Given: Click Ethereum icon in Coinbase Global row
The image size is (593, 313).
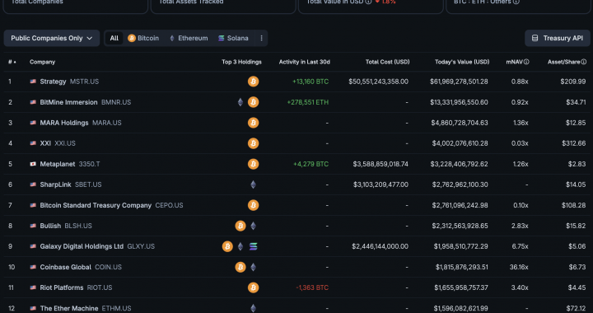Looking at the screenshot, I should (x=254, y=267).
